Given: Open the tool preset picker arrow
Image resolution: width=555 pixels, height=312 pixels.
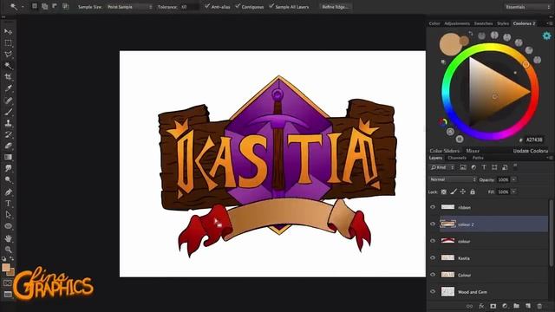Looking at the screenshot, I should click(x=23, y=6).
